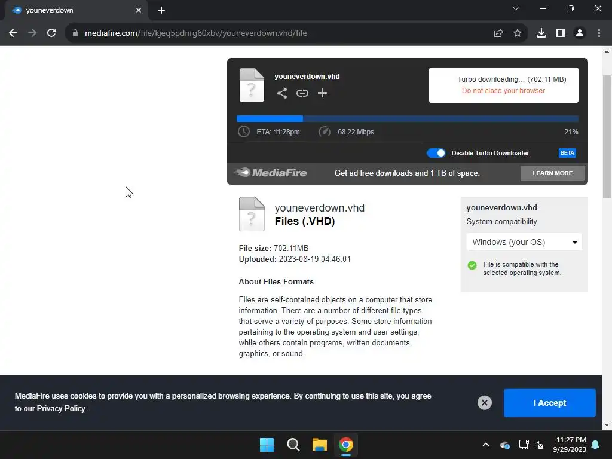Bookmark this page with the star icon
This screenshot has height=459, width=612.
click(518, 33)
